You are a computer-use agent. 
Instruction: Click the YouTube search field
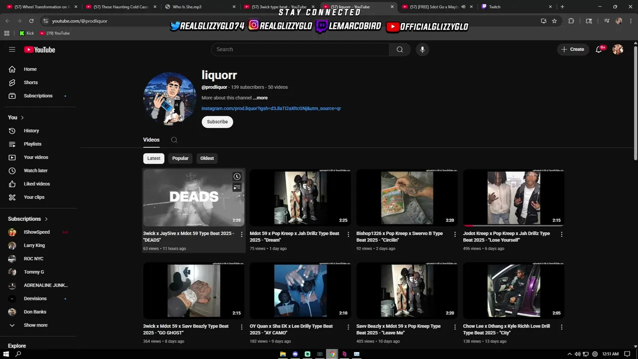300,49
